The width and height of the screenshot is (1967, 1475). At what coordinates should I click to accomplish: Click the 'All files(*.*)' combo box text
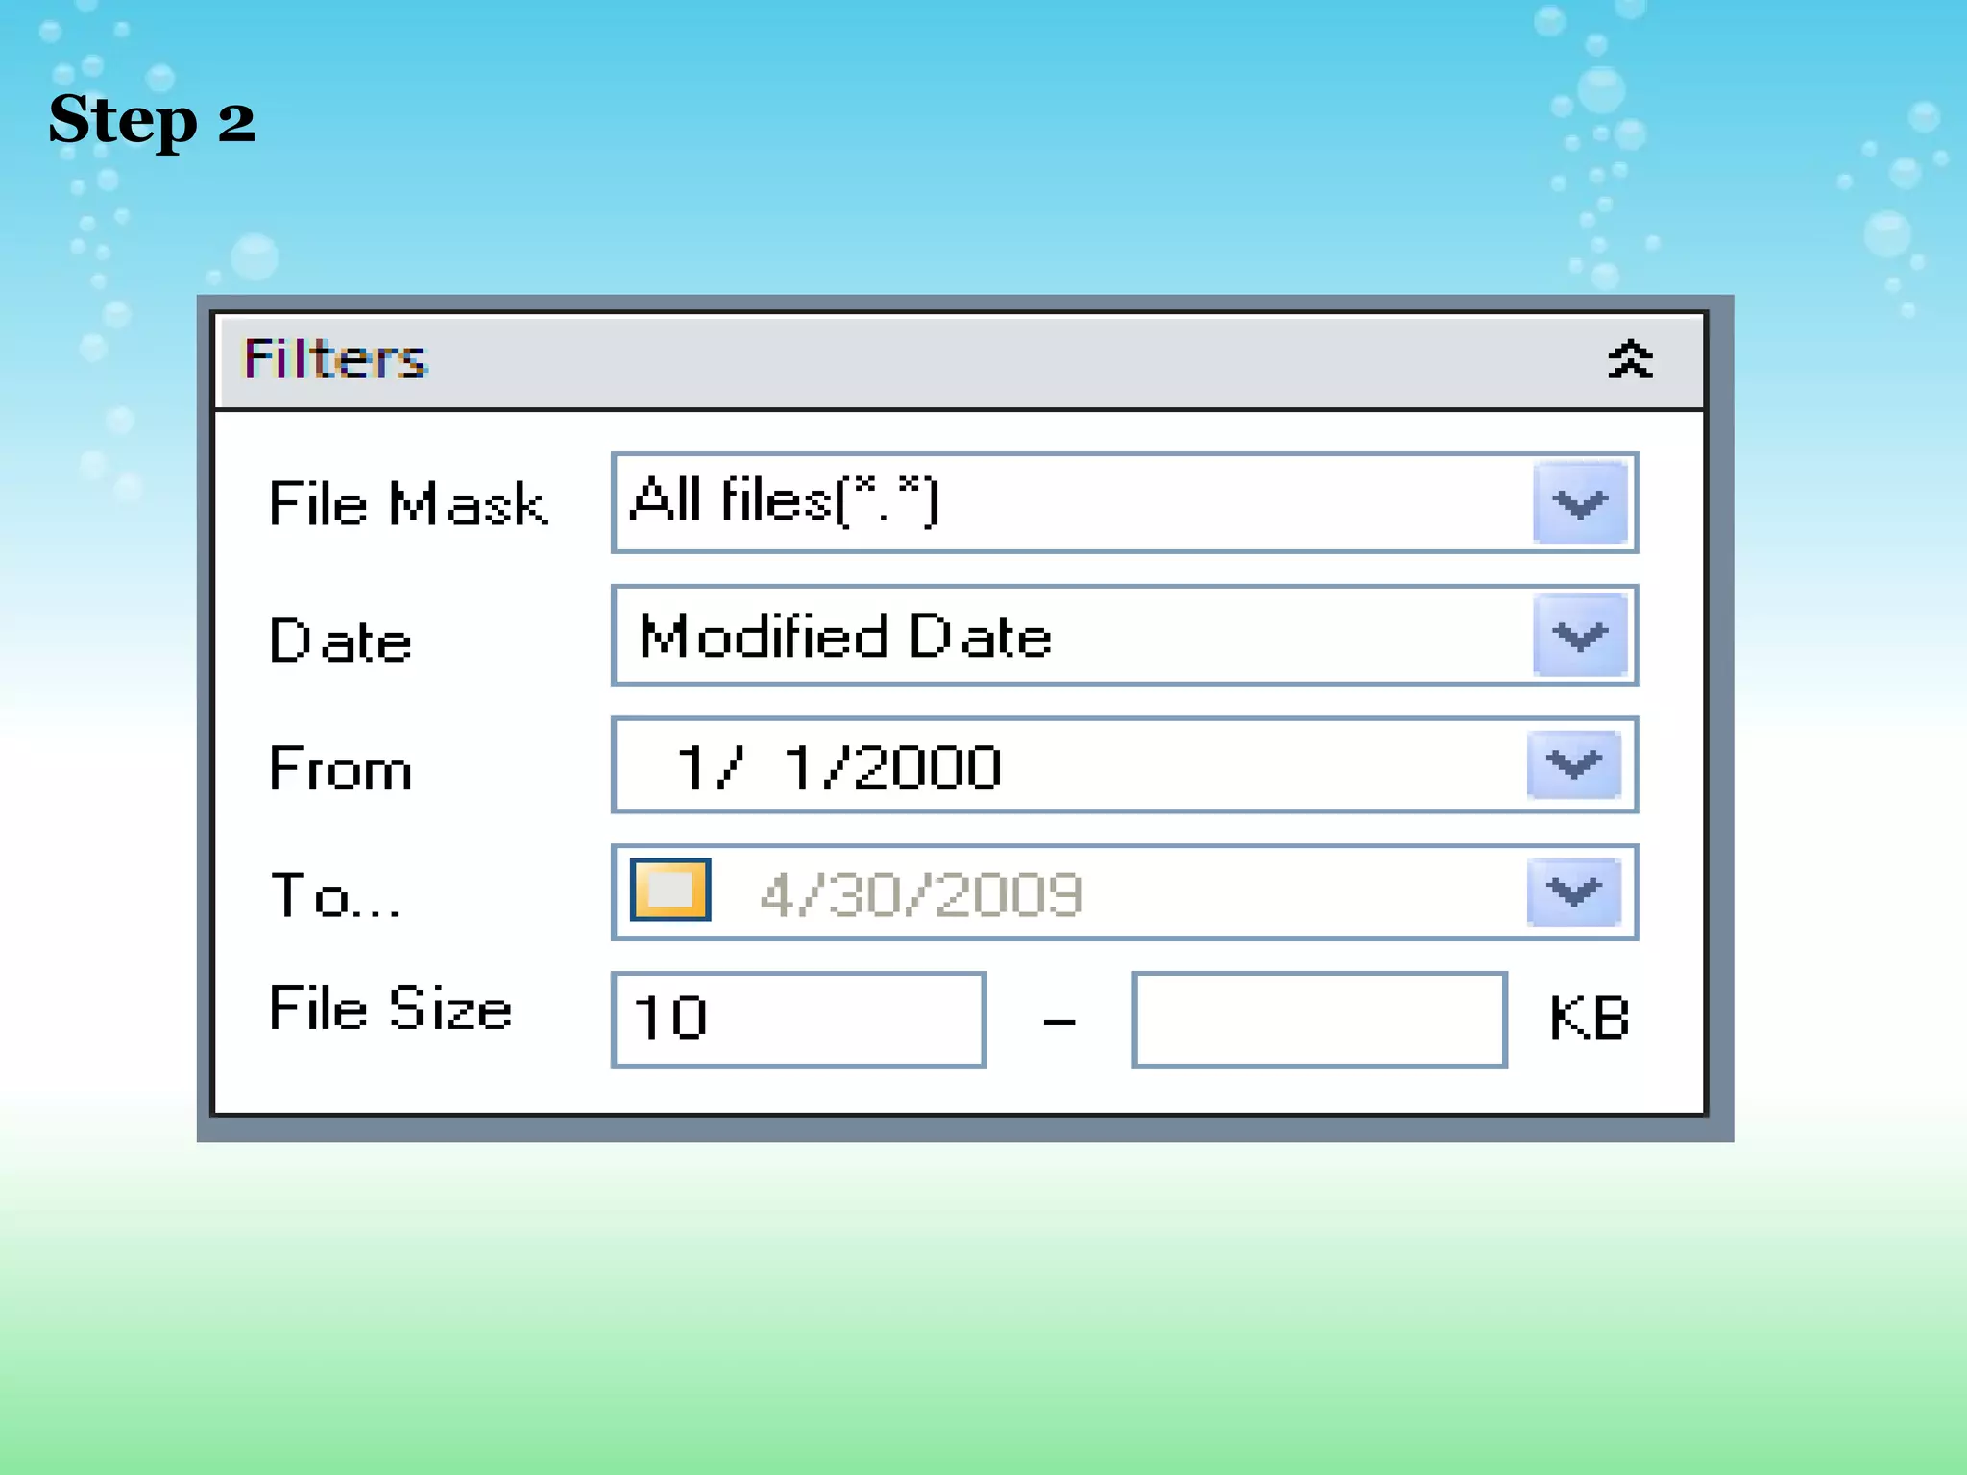(784, 500)
